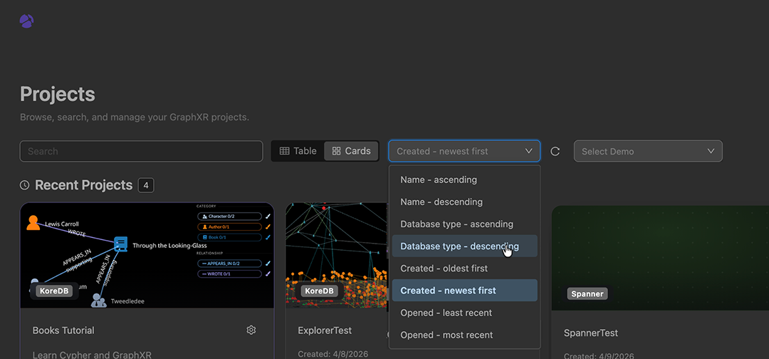Click the refresh projects icon

555,151
